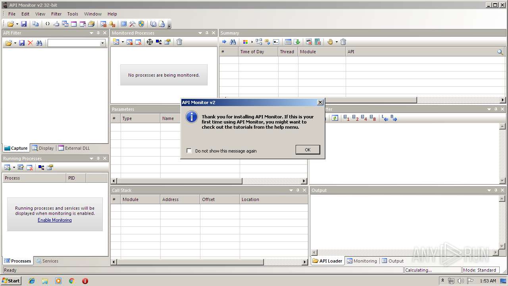This screenshot has width=508, height=286.
Task: Open the Filter menu
Action: [56, 14]
